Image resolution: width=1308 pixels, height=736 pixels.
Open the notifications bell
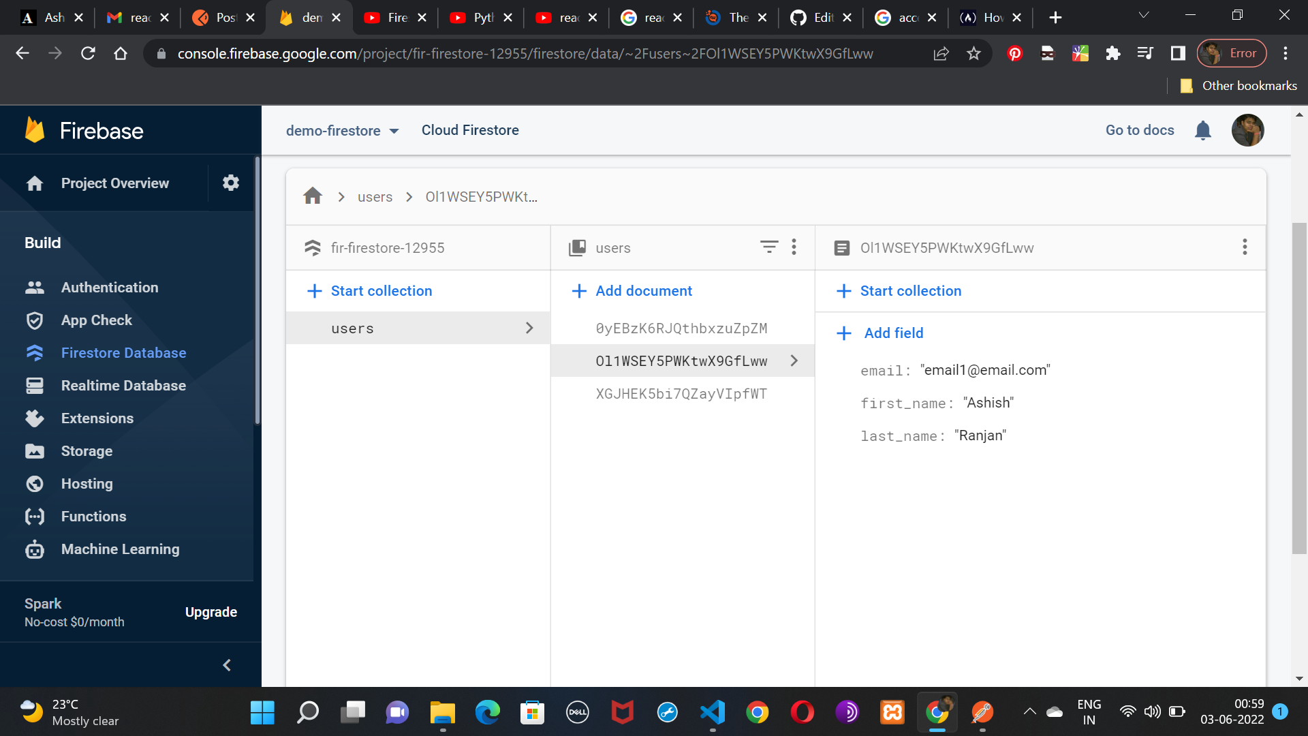(1203, 130)
